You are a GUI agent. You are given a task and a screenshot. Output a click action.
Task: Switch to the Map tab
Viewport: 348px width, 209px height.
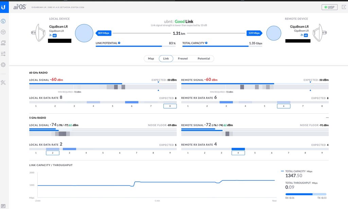pyautogui.click(x=151, y=59)
